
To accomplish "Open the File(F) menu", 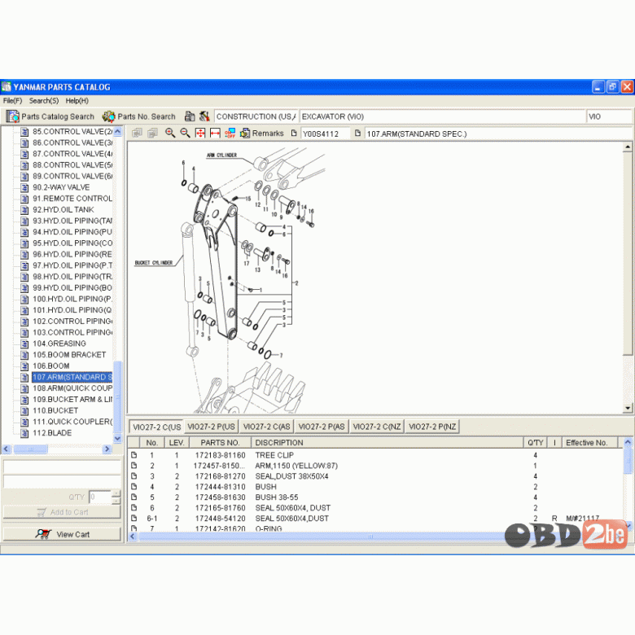I will [x=12, y=101].
